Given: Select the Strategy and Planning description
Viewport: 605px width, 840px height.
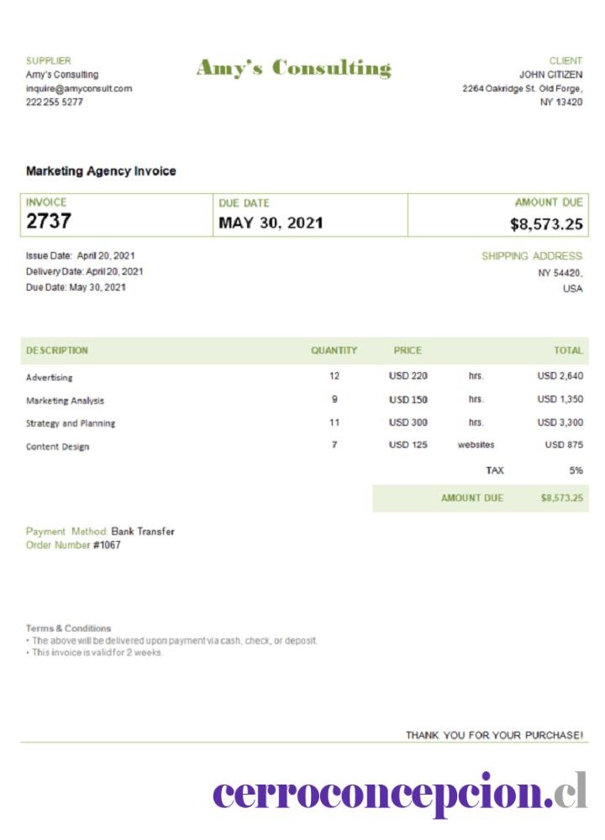Looking at the screenshot, I should [x=71, y=423].
